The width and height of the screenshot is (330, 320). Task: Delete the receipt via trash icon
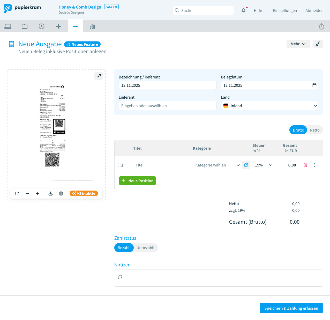(x=61, y=193)
